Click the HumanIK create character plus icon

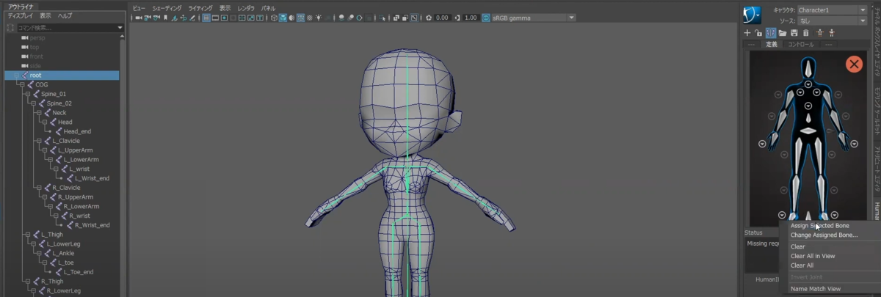coord(747,33)
